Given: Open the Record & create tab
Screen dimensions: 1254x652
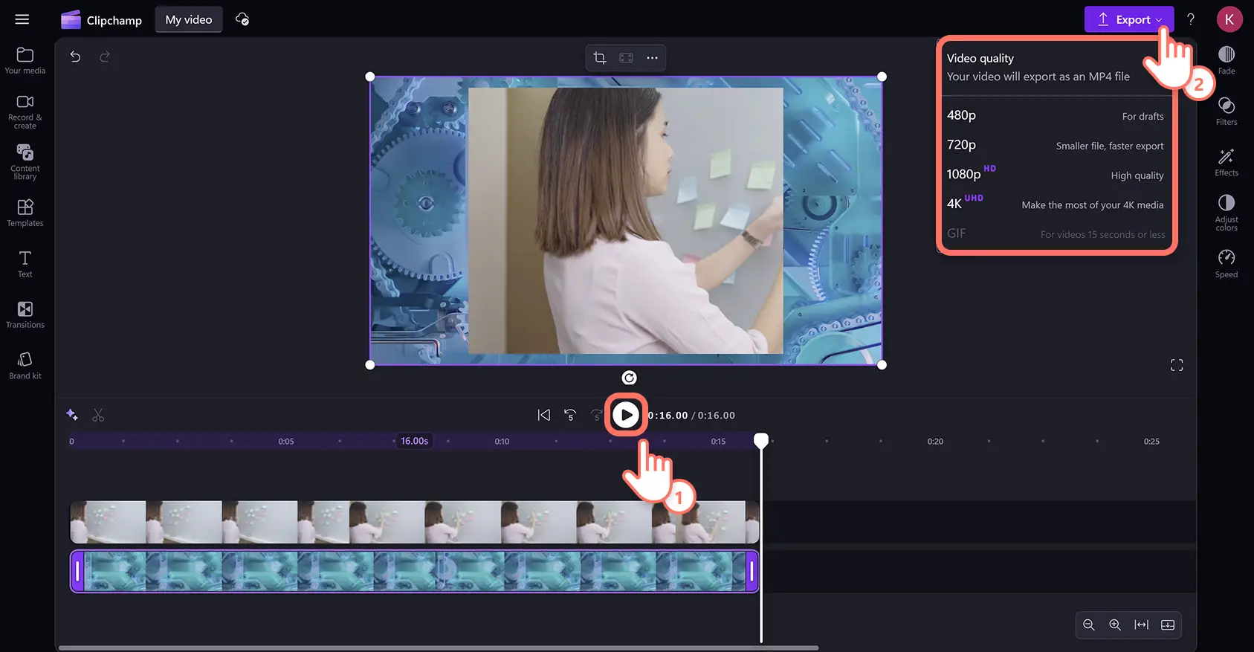Looking at the screenshot, I should tap(25, 112).
